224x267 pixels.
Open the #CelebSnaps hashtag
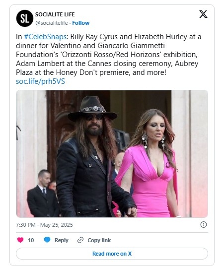(45, 37)
